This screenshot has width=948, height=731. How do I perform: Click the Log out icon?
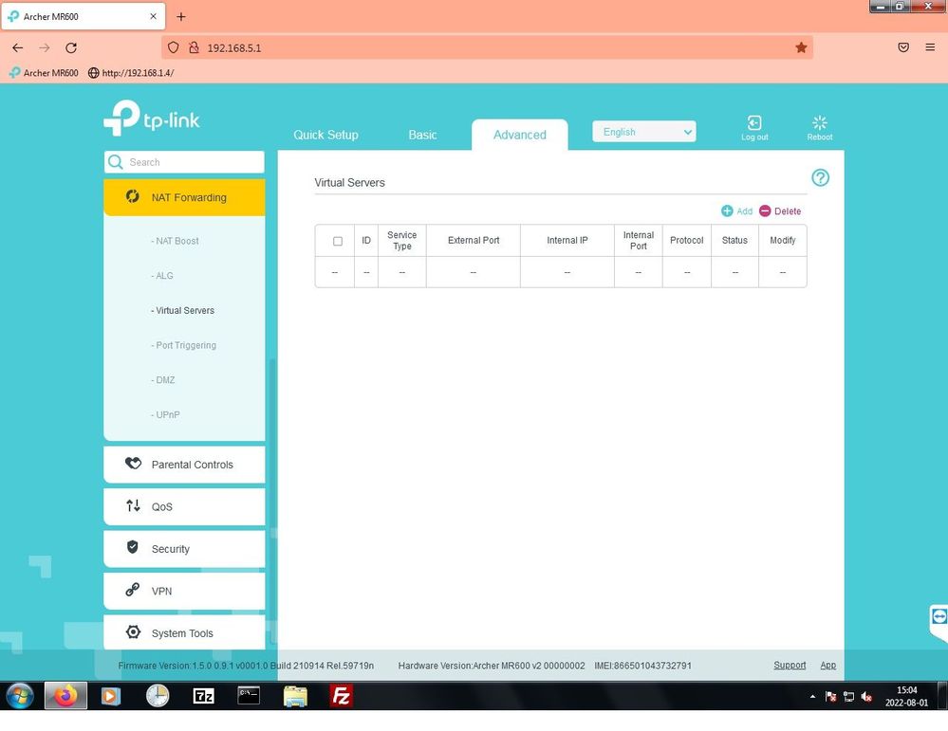click(x=754, y=123)
